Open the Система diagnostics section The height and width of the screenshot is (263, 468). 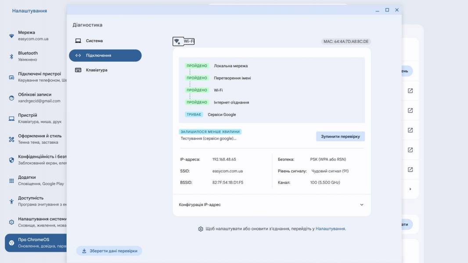(x=105, y=41)
